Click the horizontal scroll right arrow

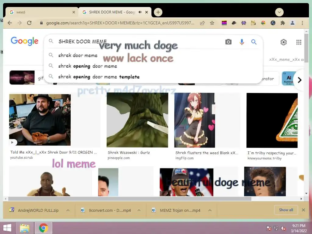(301, 199)
